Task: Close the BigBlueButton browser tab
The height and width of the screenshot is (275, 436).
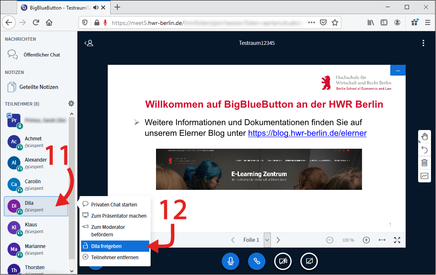Action: tap(103, 7)
